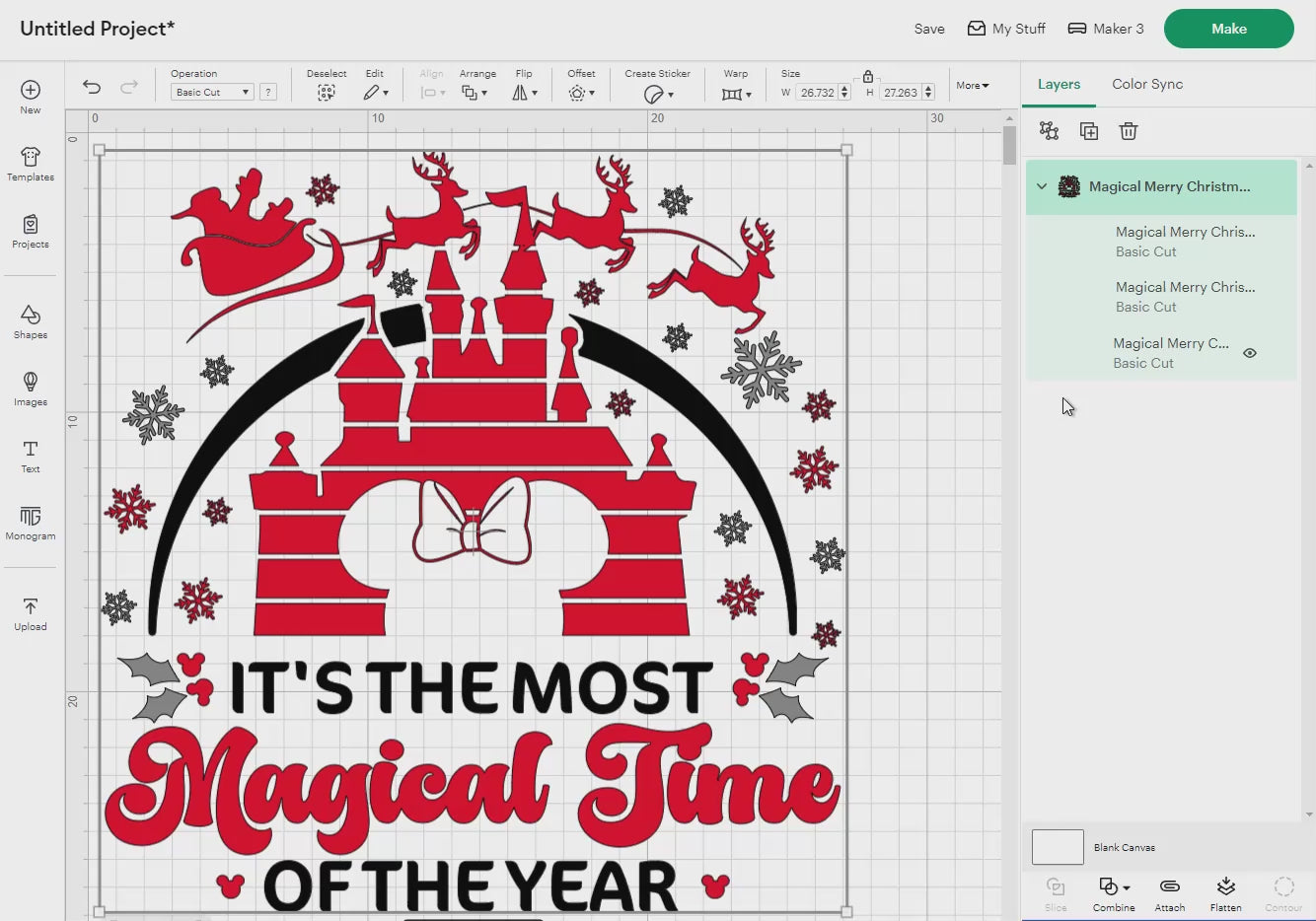Open the Images library
The width and height of the screenshot is (1316, 921).
(31, 389)
